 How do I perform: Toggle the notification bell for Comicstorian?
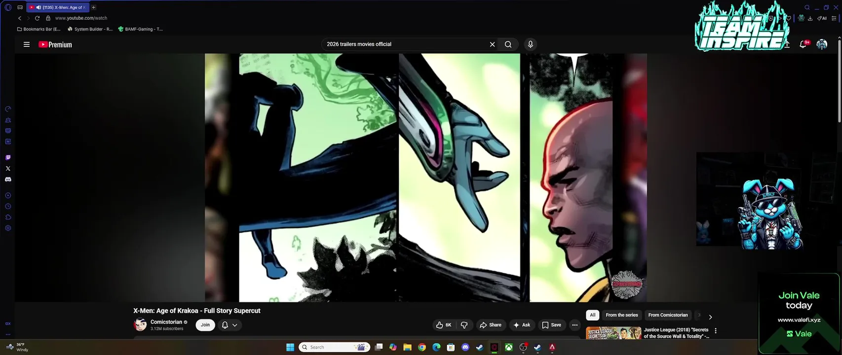[x=225, y=325]
